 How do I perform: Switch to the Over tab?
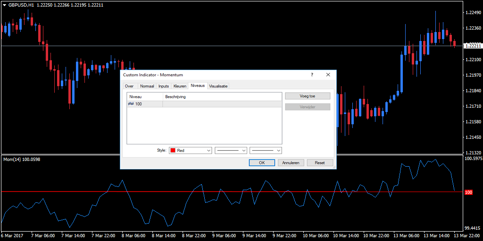(129, 86)
